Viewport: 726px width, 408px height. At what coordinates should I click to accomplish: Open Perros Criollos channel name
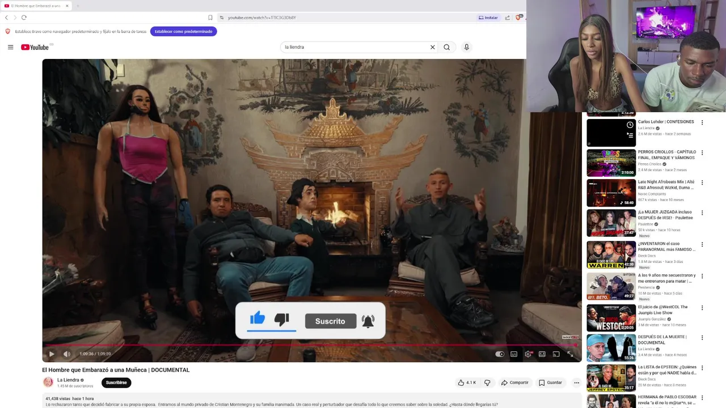tap(649, 164)
